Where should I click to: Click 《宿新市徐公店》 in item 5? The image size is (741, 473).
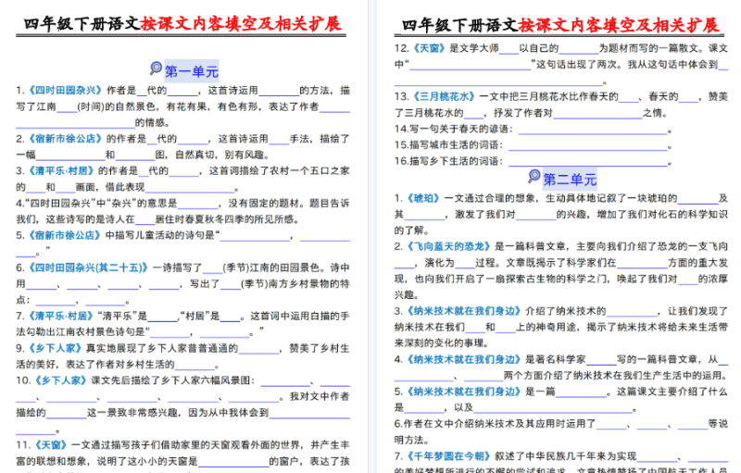coord(64,235)
